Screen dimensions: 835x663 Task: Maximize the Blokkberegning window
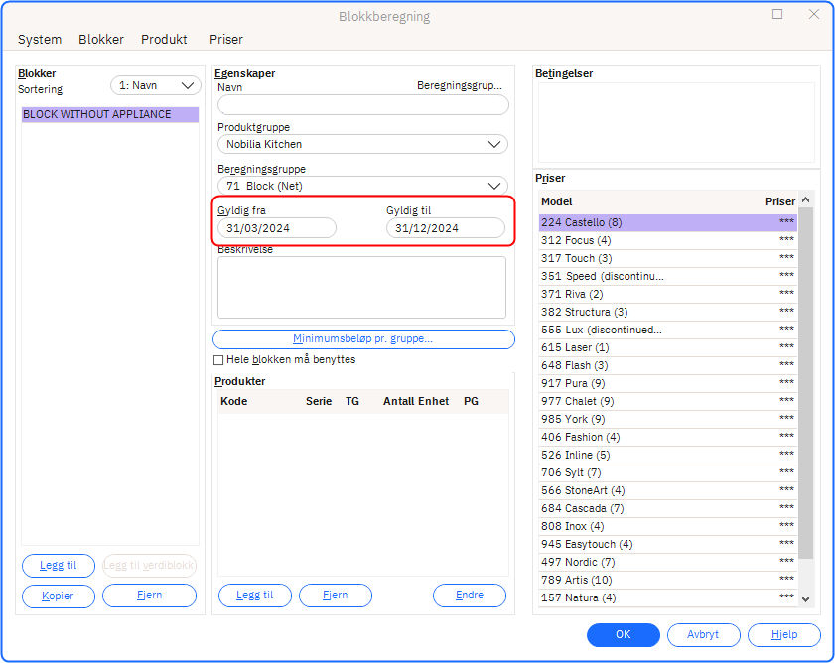pyautogui.click(x=777, y=14)
